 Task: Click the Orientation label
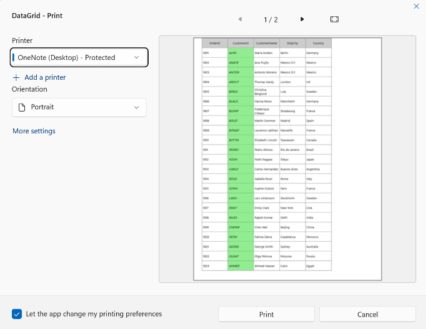pyautogui.click(x=29, y=89)
